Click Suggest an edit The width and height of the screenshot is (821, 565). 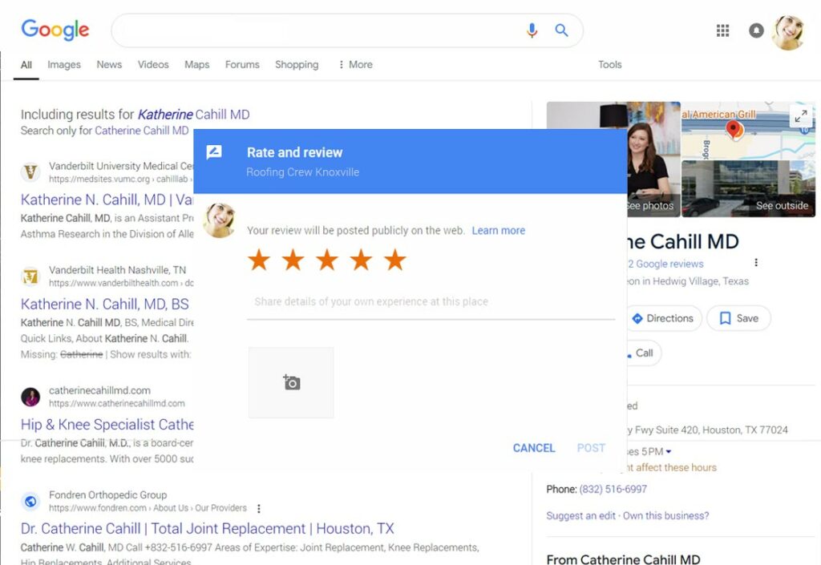[x=580, y=516]
